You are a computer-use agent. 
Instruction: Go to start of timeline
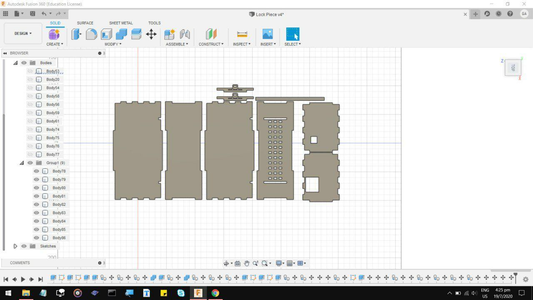[5, 279]
